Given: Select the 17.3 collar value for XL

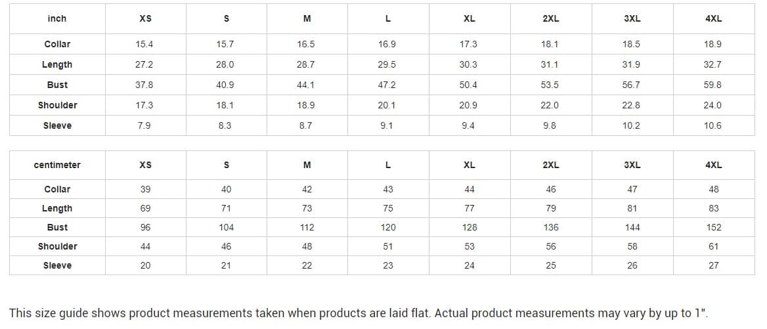Looking at the screenshot, I should click(468, 44).
